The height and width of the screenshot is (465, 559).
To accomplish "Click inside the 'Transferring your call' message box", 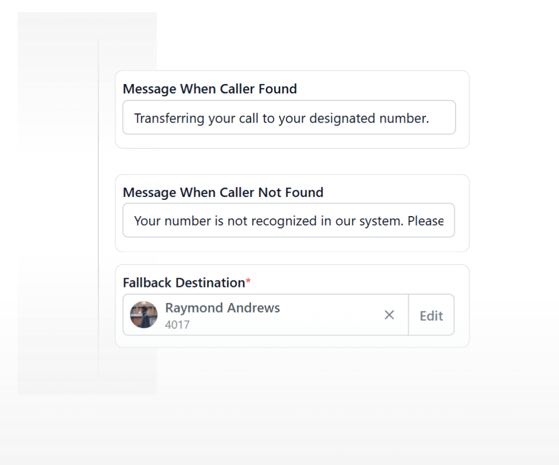I will 289,117.
